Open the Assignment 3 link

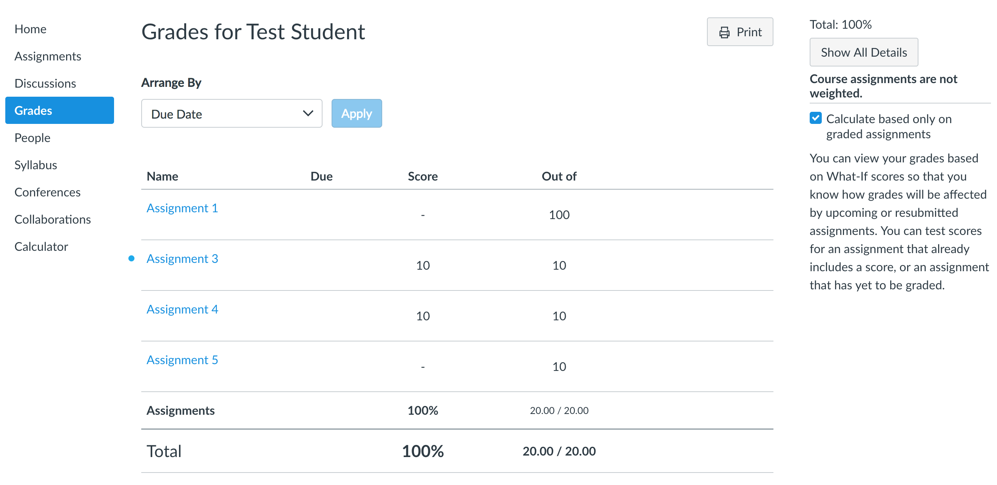(182, 258)
